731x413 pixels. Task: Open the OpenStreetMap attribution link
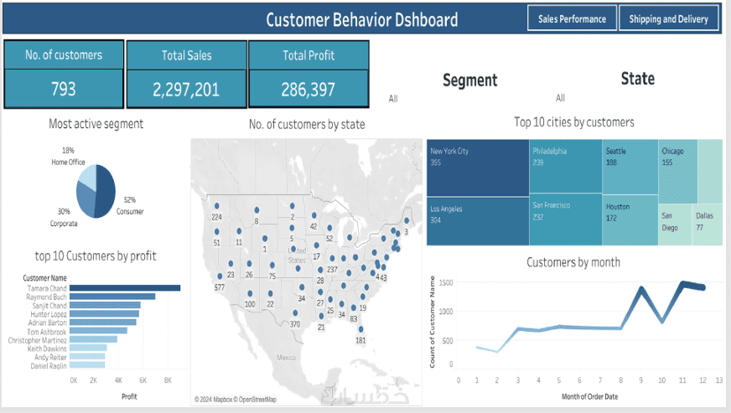[258, 400]
